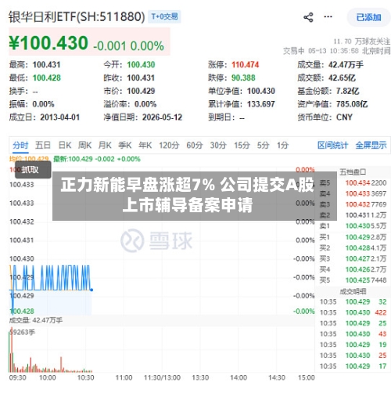Open the 周K chart tab
The image size is (391, 393).
coord(84,145)
